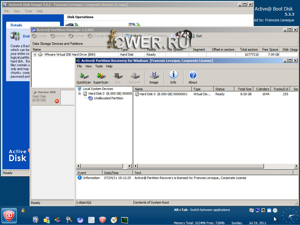Open the Help menu in Partition Recovery
300x225 pixels.
click(109, 66)
